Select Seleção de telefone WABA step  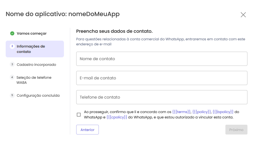[34, 80]
